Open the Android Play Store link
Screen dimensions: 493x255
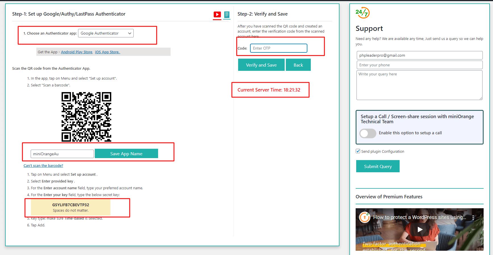(x=77, y=52)
